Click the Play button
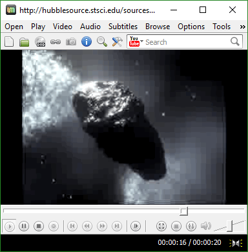The width and height of the screenshot is (248, 252). 10,226
